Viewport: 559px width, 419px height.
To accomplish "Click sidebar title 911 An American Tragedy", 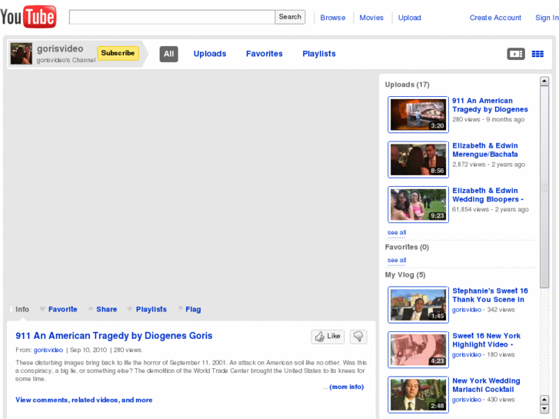I will 490,105.
